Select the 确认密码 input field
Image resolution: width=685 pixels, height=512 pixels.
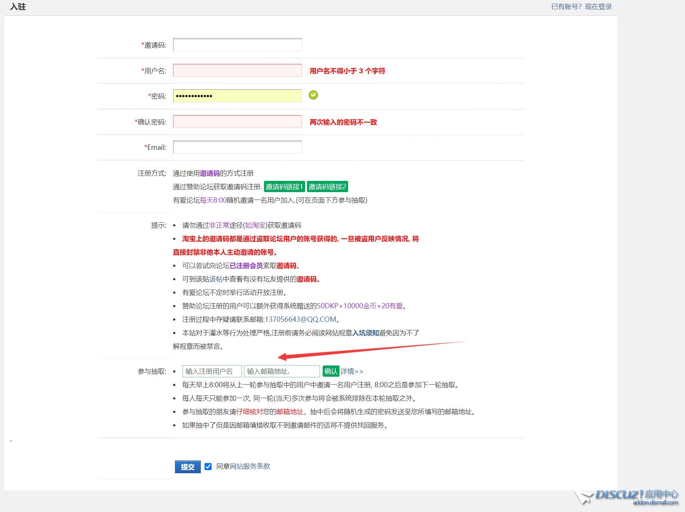click(x=237, y=121)
